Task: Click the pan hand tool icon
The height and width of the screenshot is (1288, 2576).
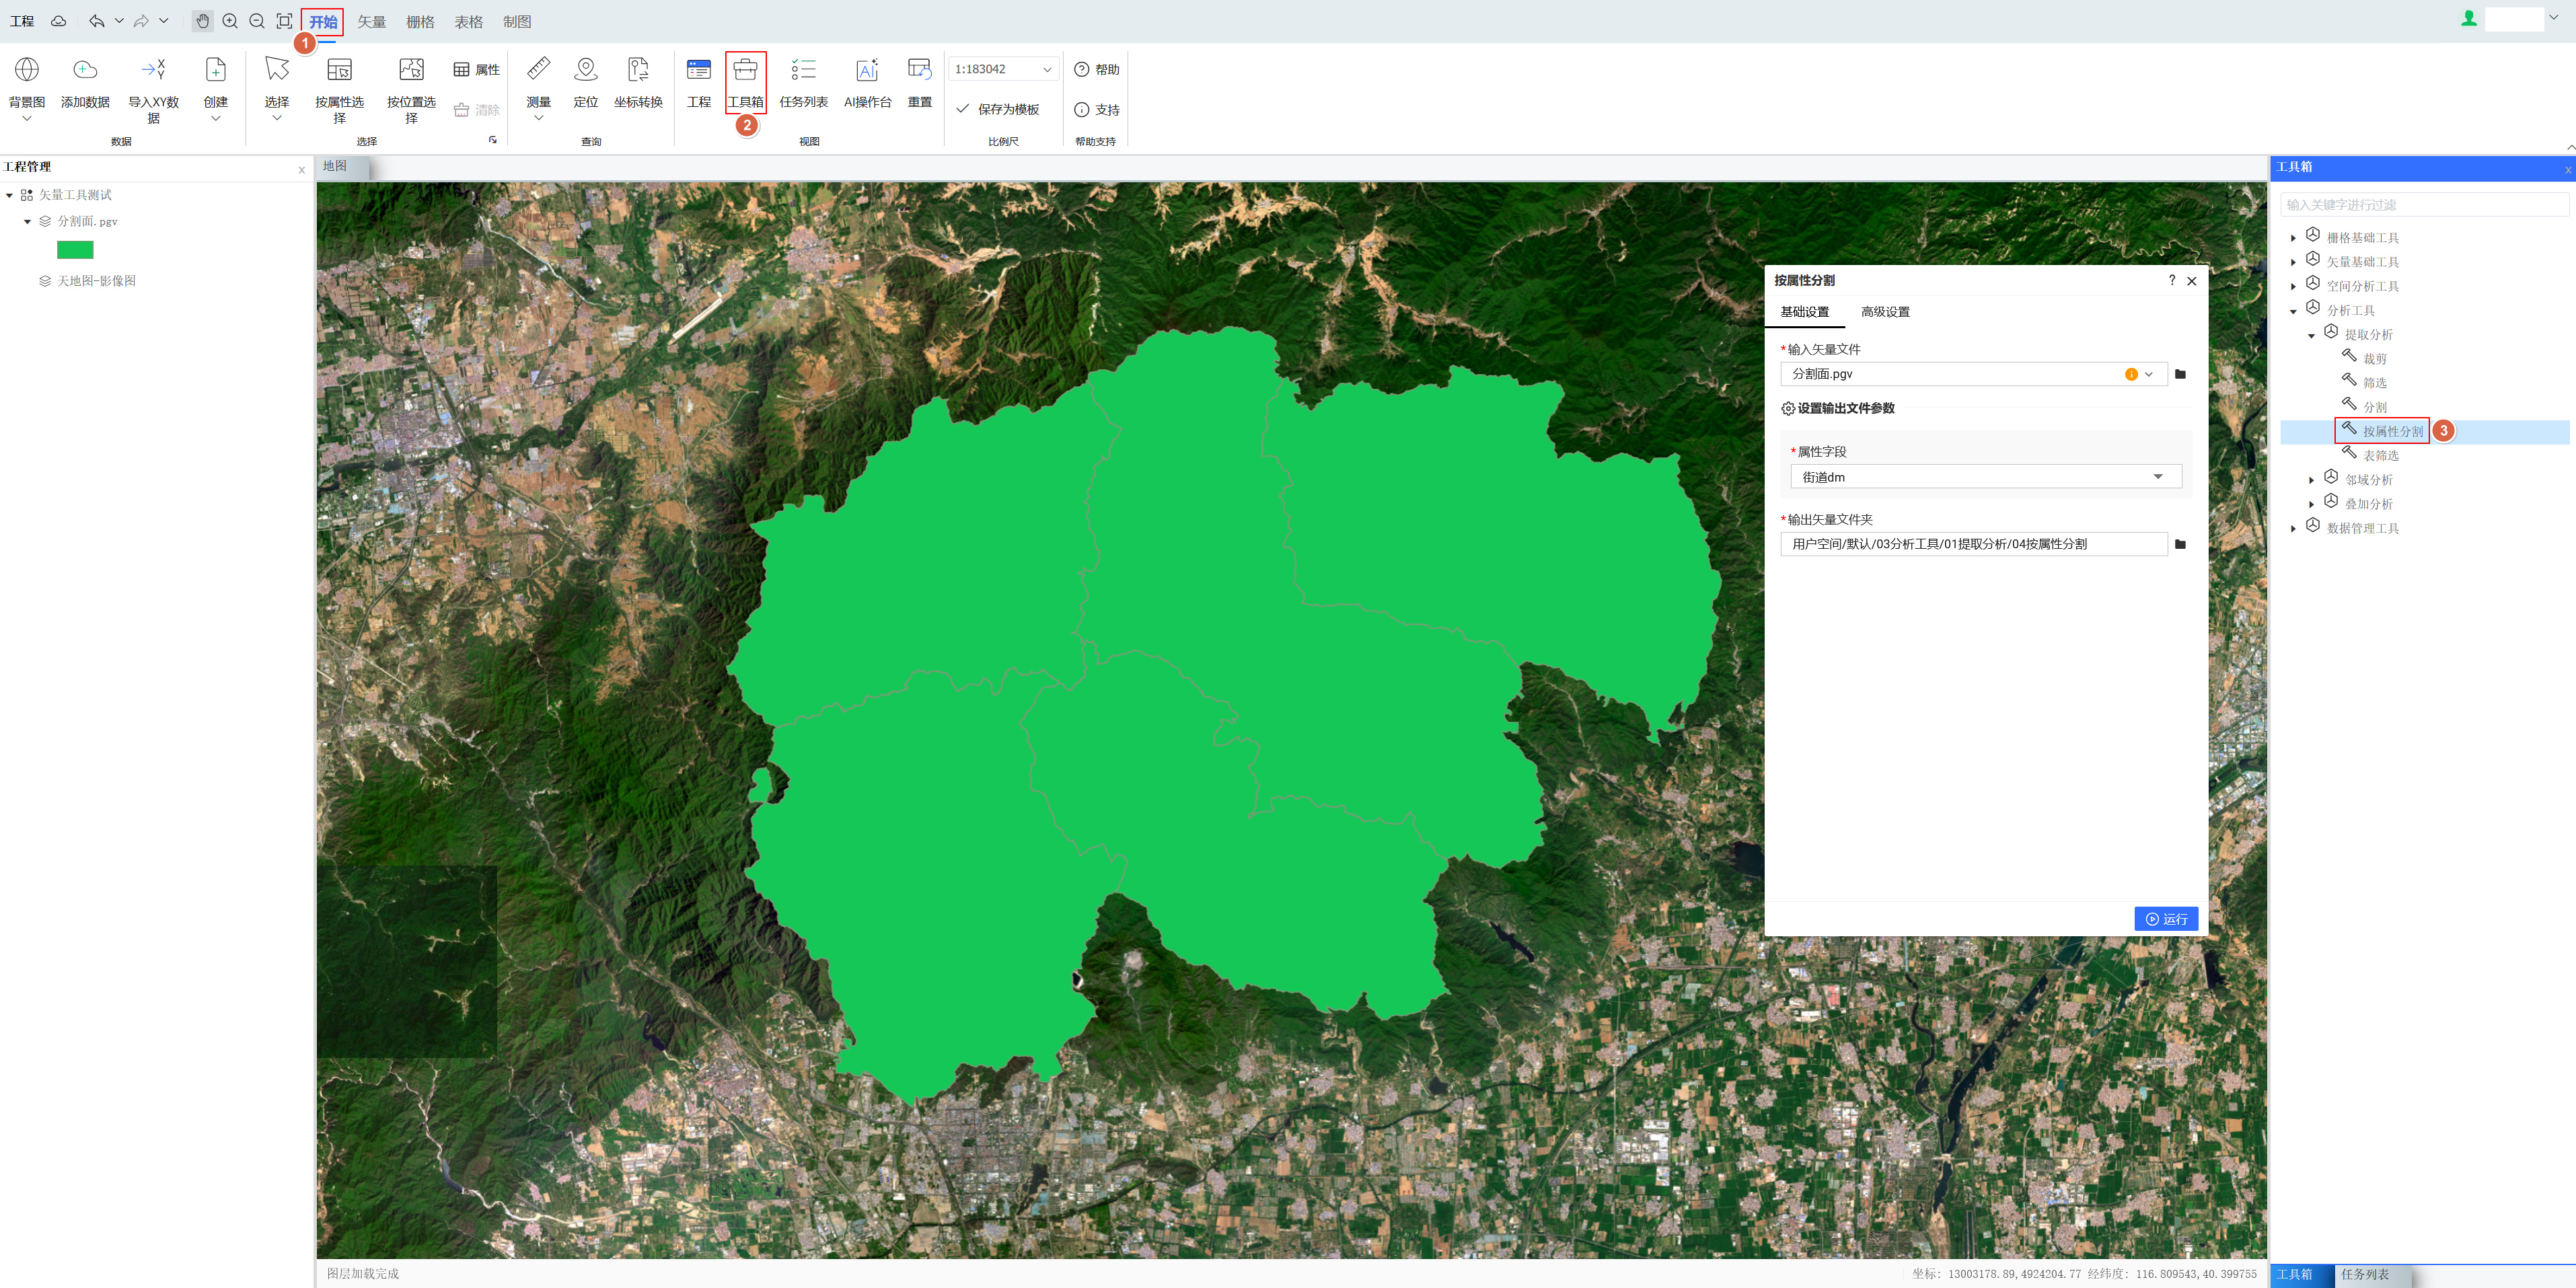Action: pos(203,21)
